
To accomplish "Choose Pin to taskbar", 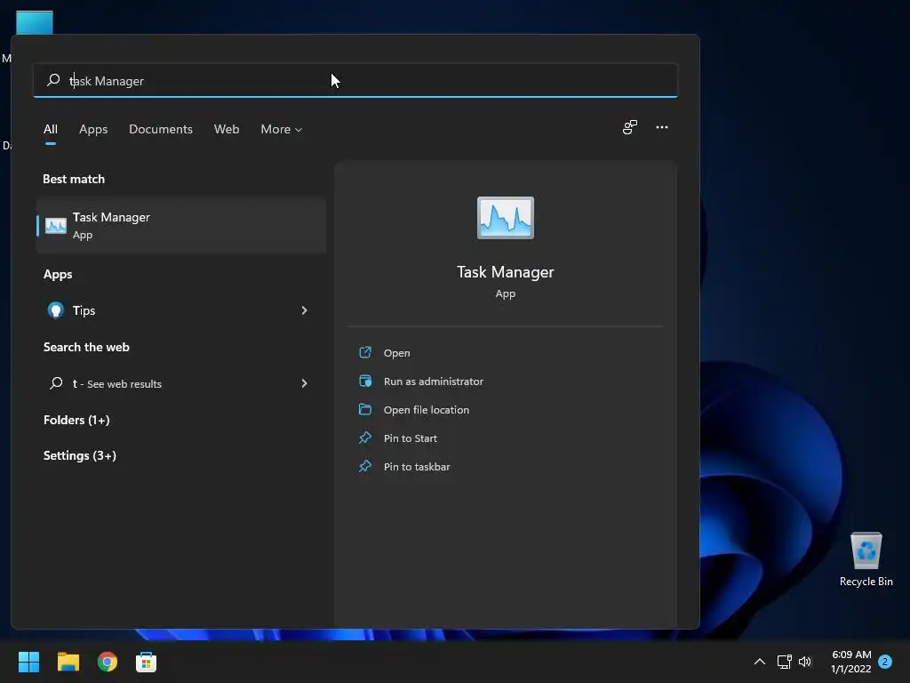I will point(417,466).
